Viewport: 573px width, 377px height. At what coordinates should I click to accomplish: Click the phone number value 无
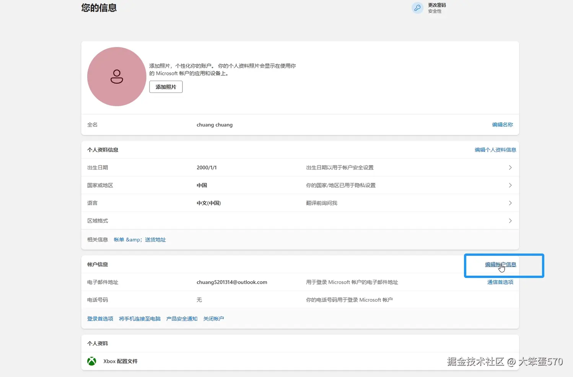tap(199, 300)
